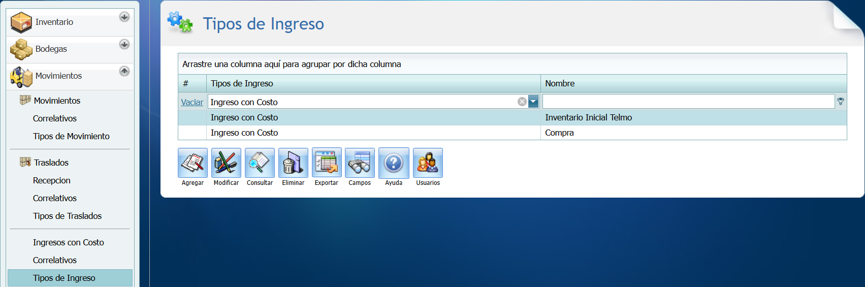
Task: Select the Compra row
Action: [x=512, y=133]
